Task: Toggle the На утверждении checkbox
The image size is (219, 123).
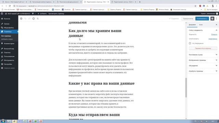Action: tap(190, 43)
